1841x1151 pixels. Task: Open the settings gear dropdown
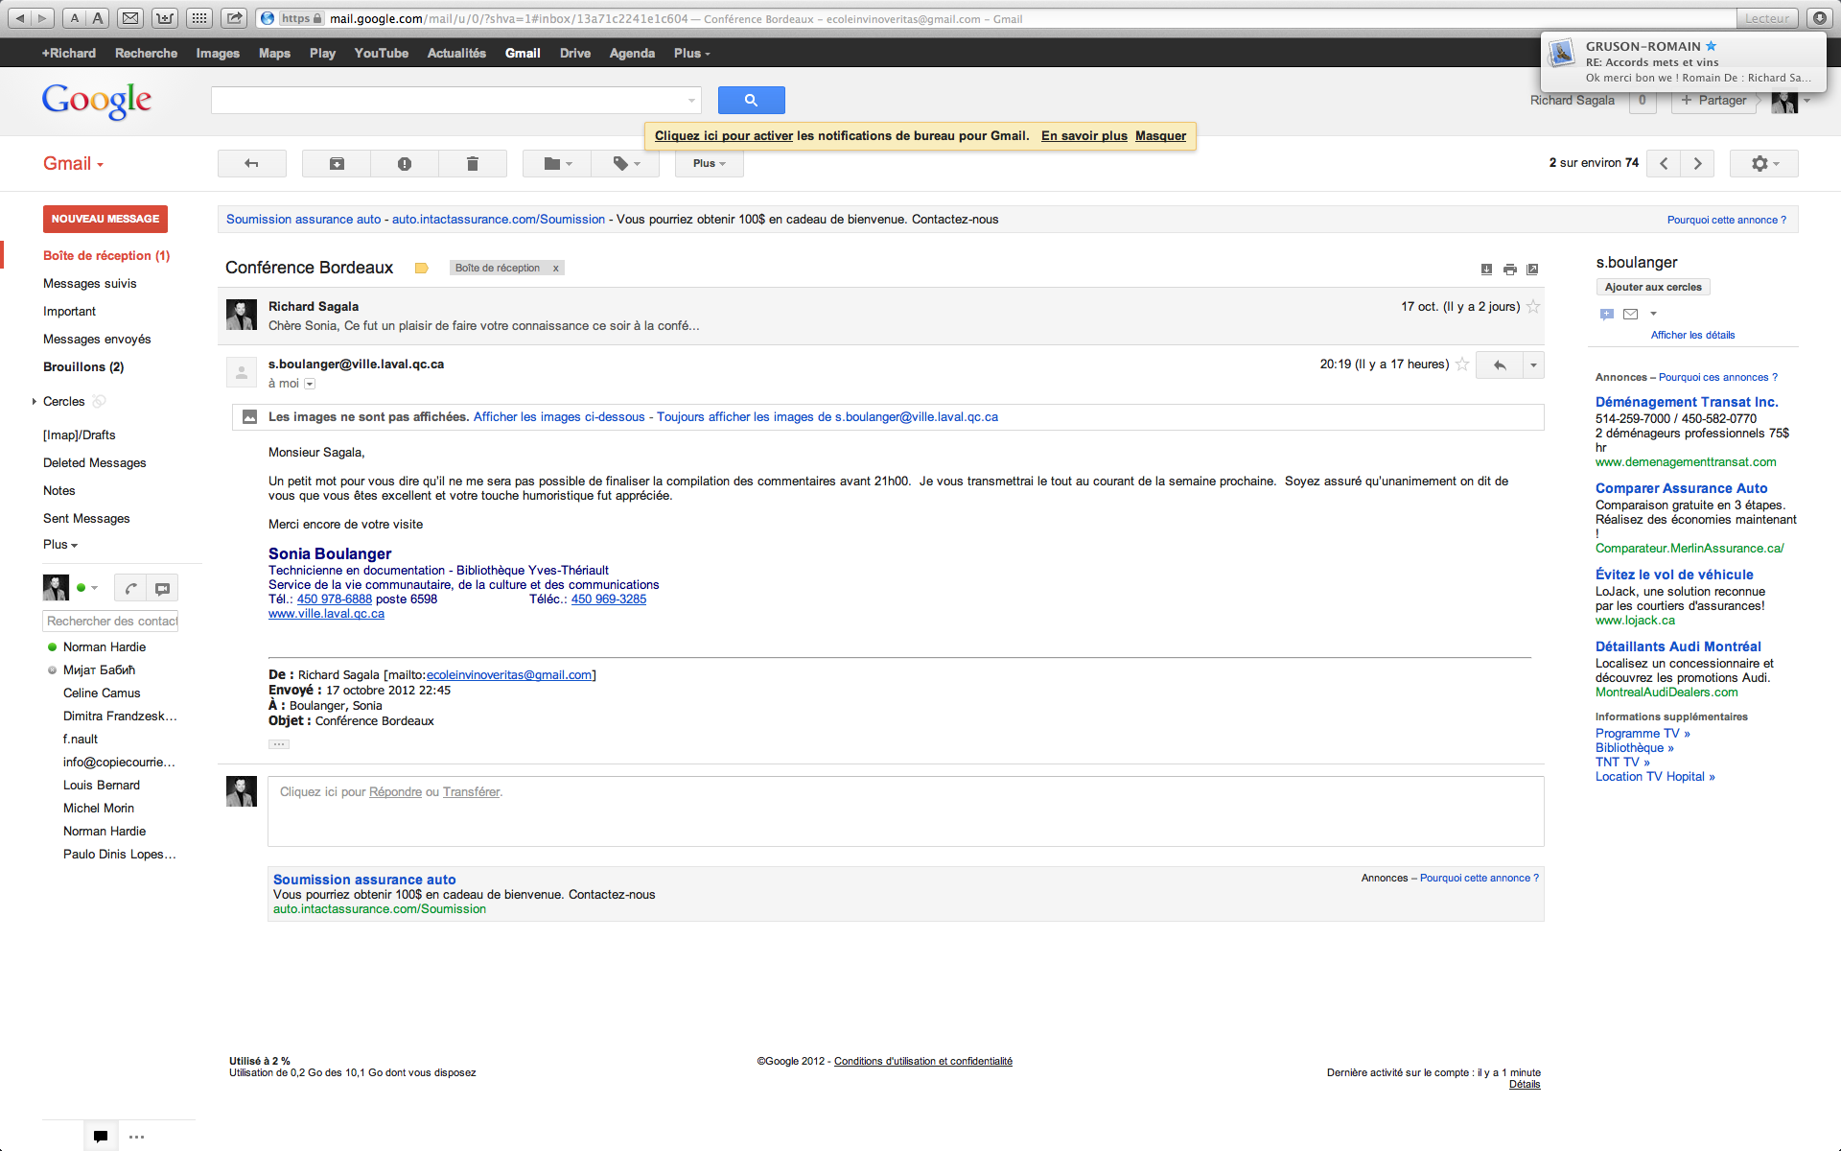pos(1763,164)
